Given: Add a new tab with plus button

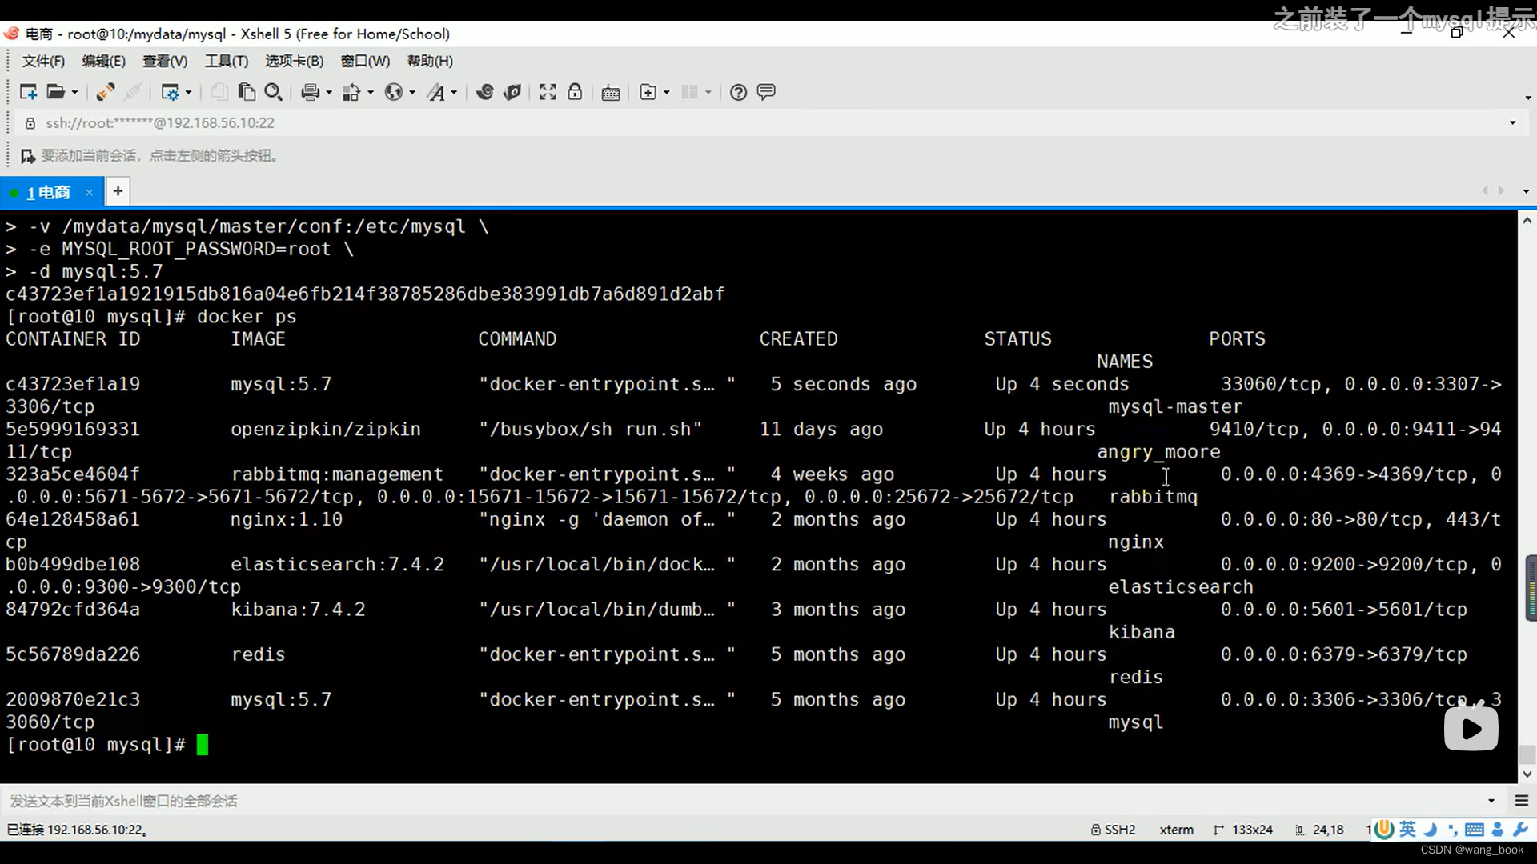Looking at the screenshot, I should [x=118, y=191].
